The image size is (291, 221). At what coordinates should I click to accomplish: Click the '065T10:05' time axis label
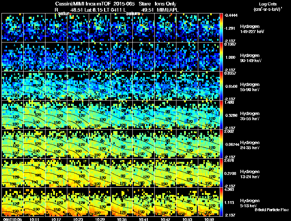13,219
